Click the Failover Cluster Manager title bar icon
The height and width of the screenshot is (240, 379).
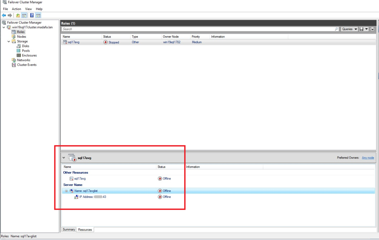(x=5, y=2)
